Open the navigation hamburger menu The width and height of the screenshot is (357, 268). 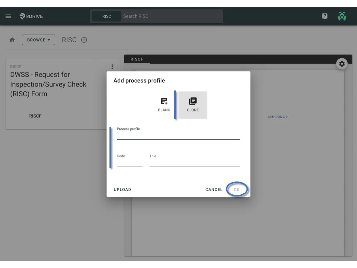8,16
